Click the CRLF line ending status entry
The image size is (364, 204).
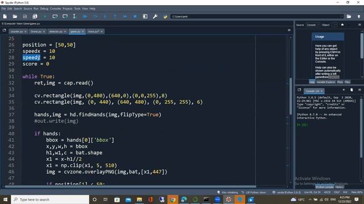click(337, 193)
